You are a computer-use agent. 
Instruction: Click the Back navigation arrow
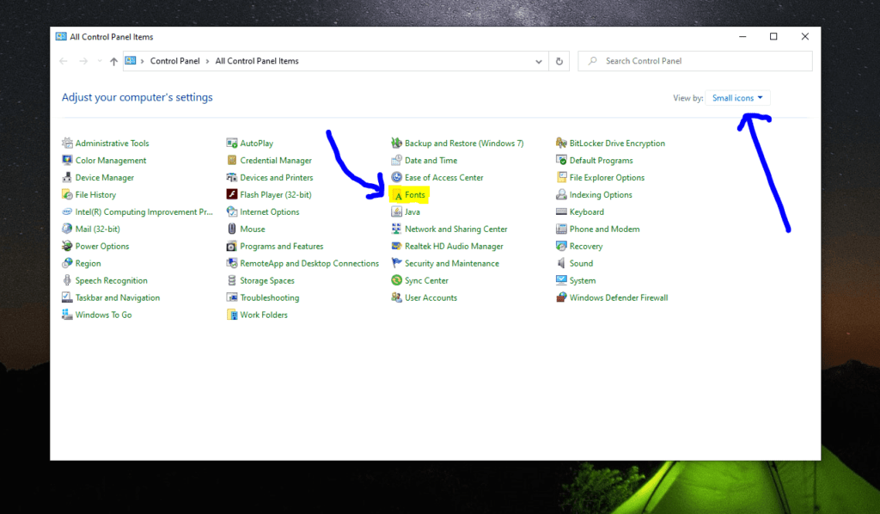(64, 61)
